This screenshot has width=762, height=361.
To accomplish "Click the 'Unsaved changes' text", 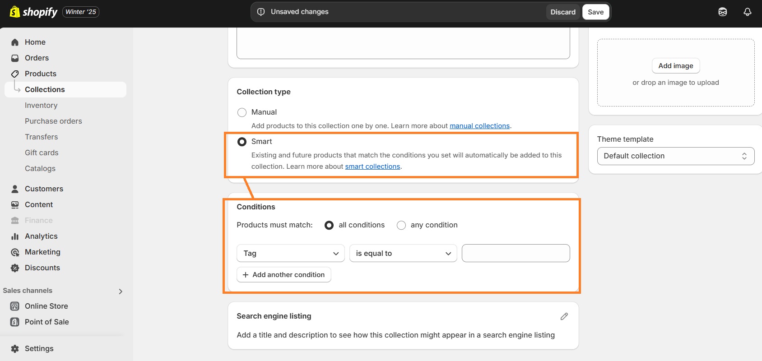I will click(300, 12).
